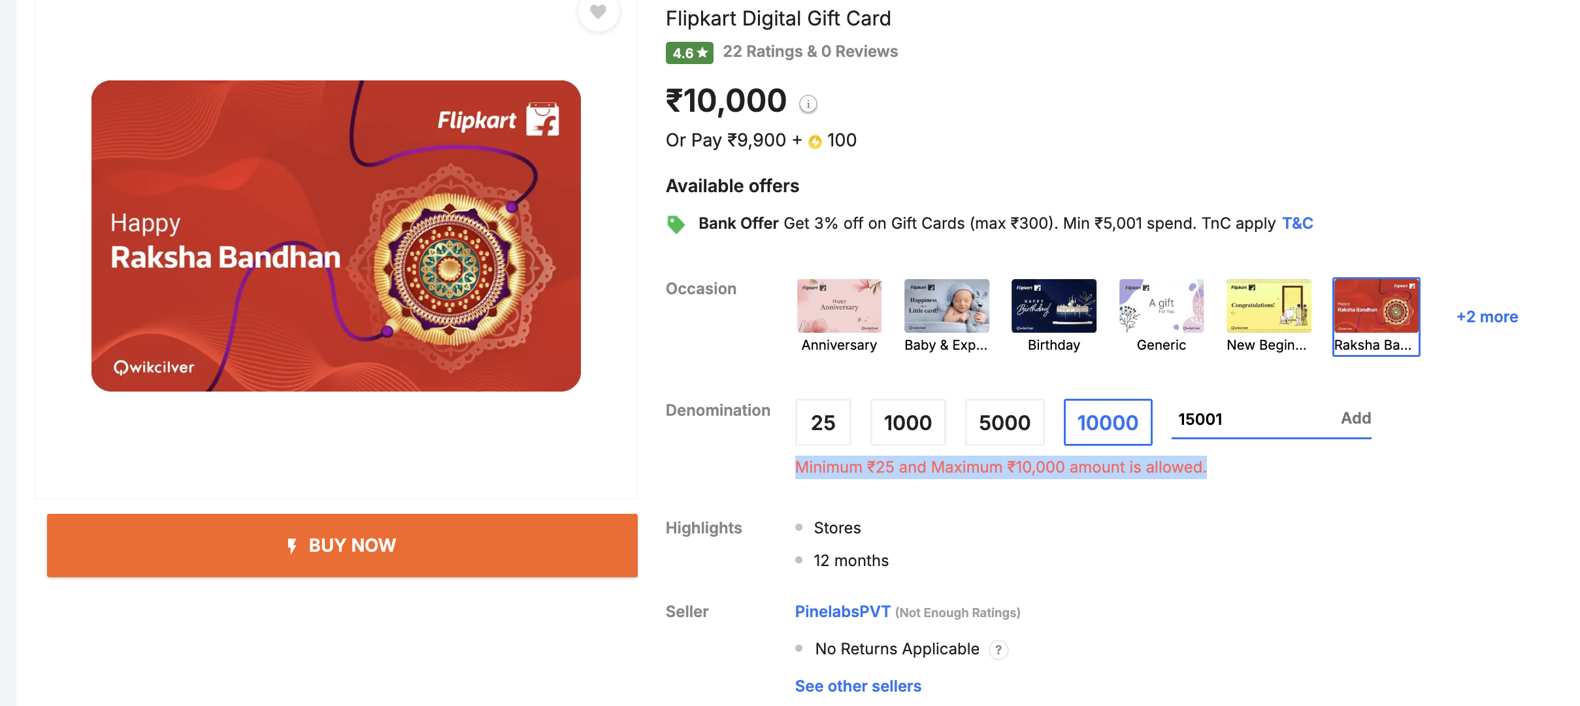Open the price info icon
The height and width of the screenshot is (706, 1580).
click(x=808, y=104)
